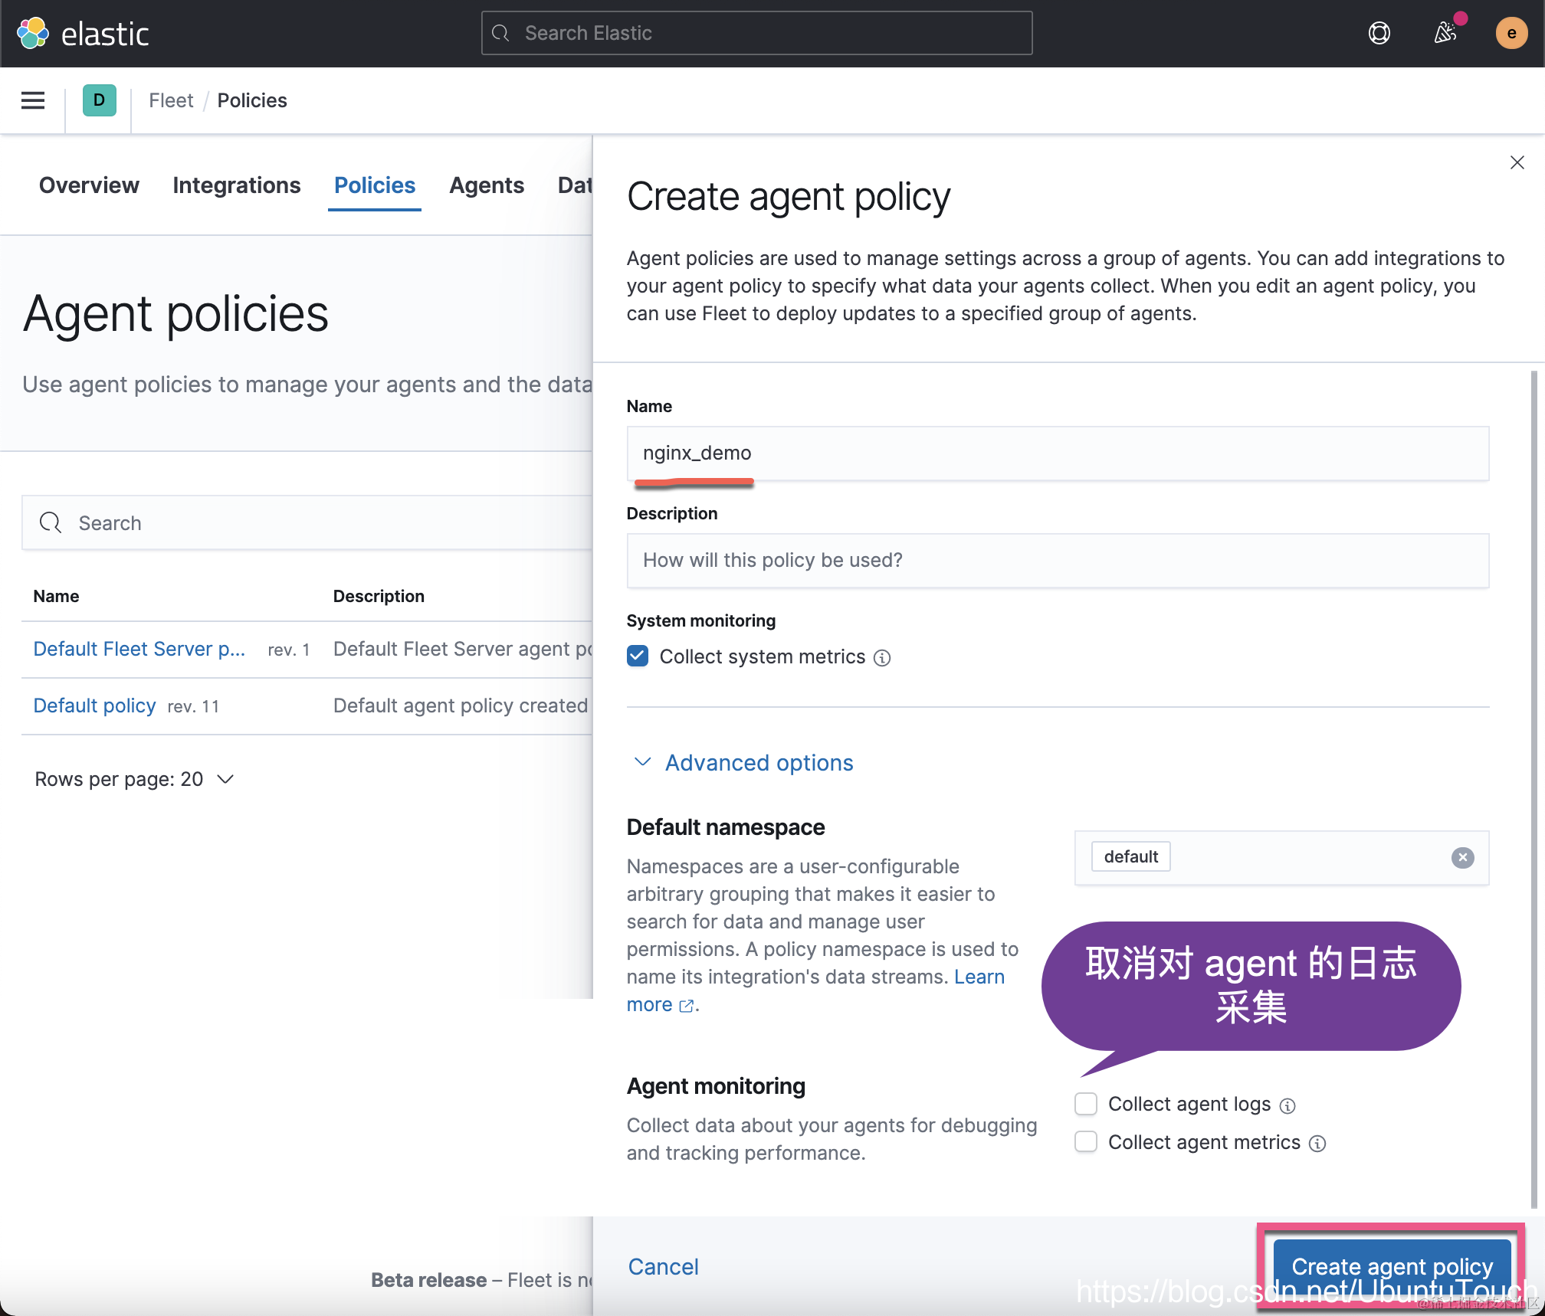The height and width of the screenshot is (1316, 1545).
Task: Click the Elastic logo icon
Action: (33, 33)
